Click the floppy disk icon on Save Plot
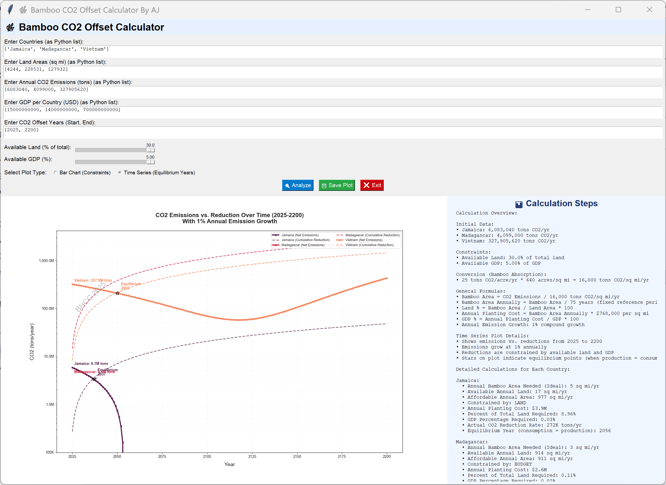666x485 pixels. pyautogui.click(x=324, y=185)
